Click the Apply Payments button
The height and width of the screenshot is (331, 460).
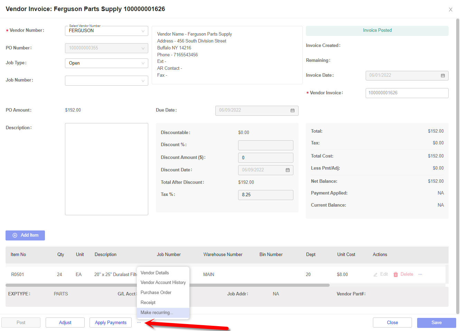[111, 322]
